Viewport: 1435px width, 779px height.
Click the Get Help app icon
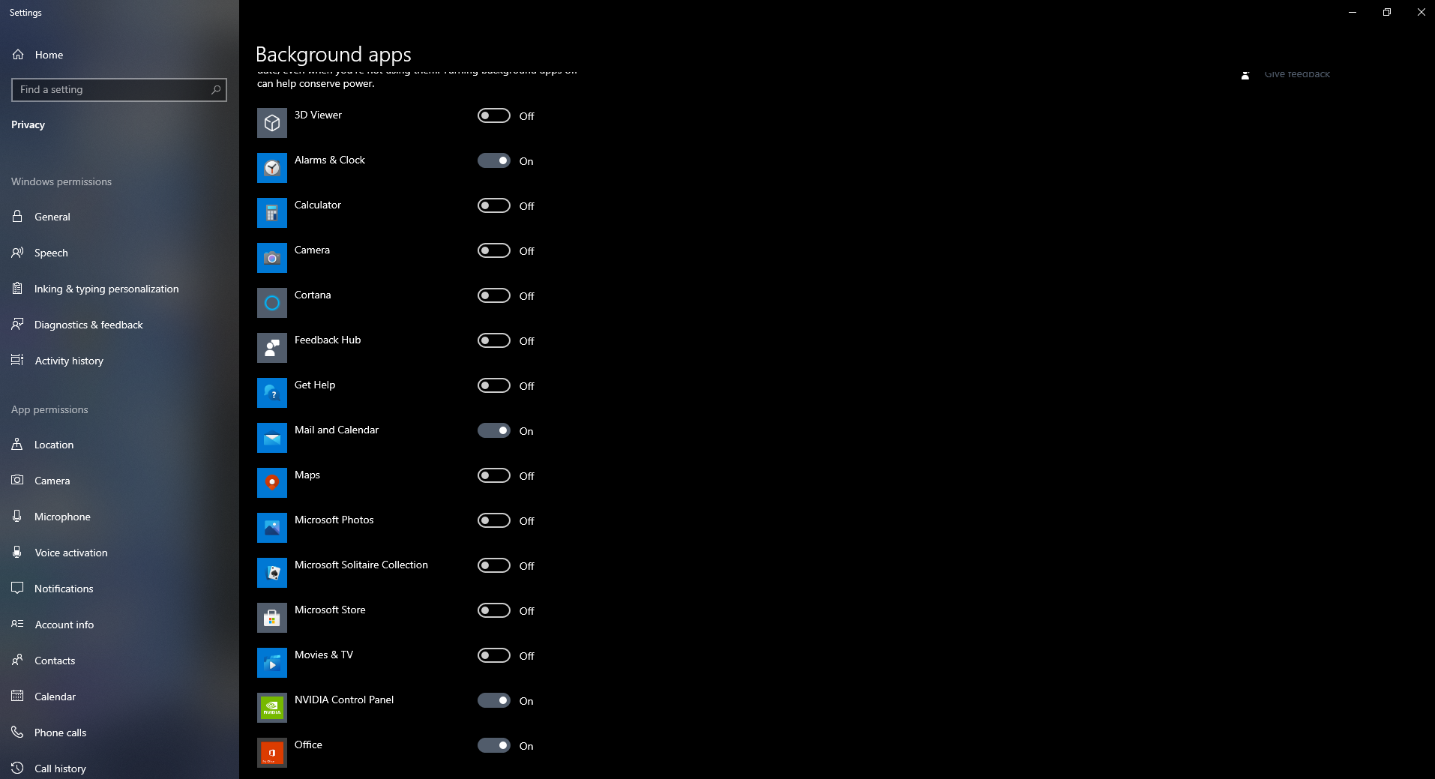tap(272, 393)
